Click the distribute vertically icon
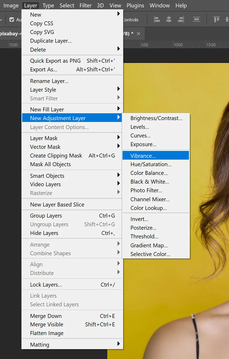The width and height of the screenshot is (229, 359). [x=196, y=19]
